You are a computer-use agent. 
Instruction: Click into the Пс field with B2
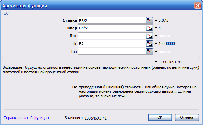112,43
